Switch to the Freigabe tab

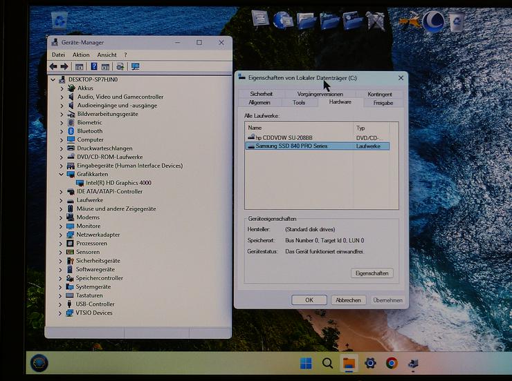coord(383,103)
